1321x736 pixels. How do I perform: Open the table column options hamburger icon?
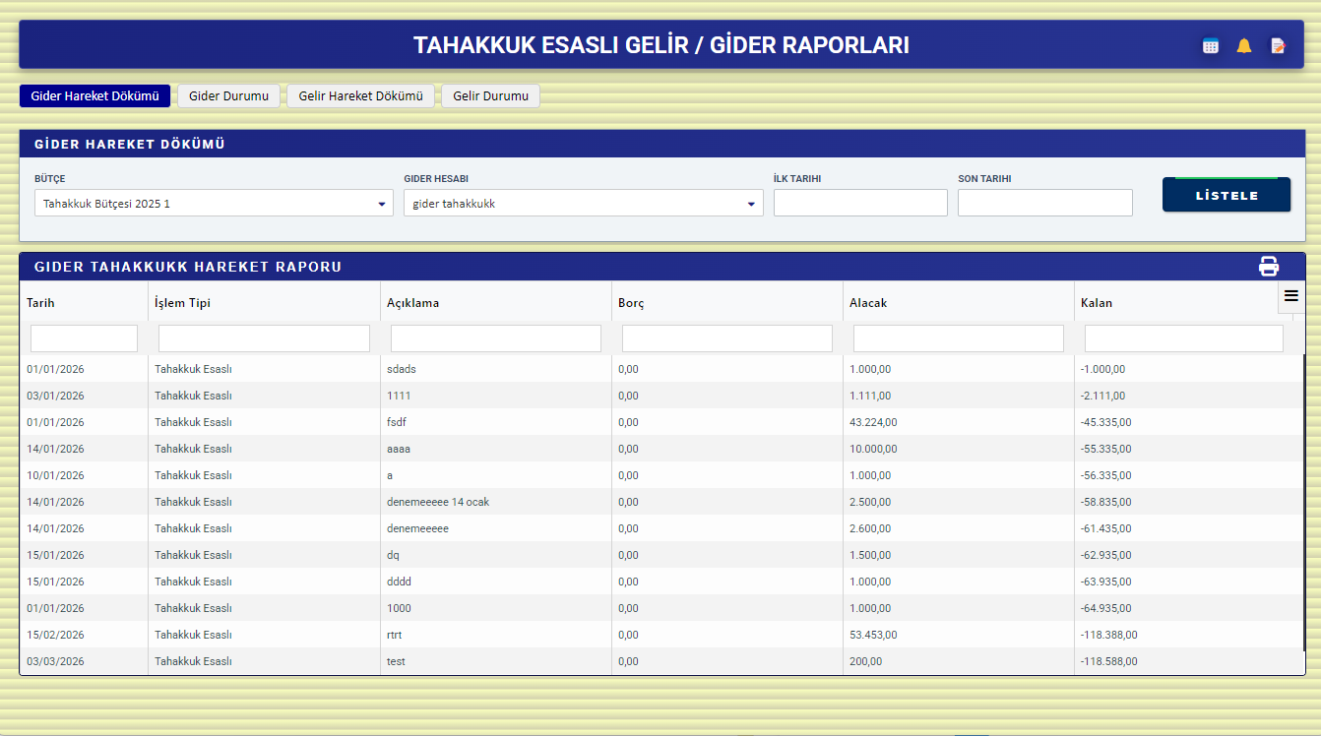click(1290, 296)
